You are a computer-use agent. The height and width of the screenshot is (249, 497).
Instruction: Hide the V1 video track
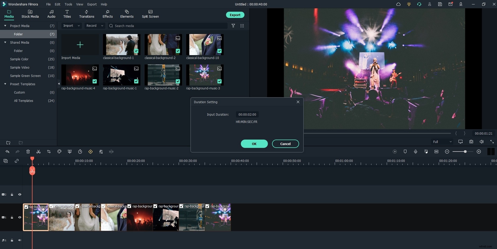click(20, 217)
